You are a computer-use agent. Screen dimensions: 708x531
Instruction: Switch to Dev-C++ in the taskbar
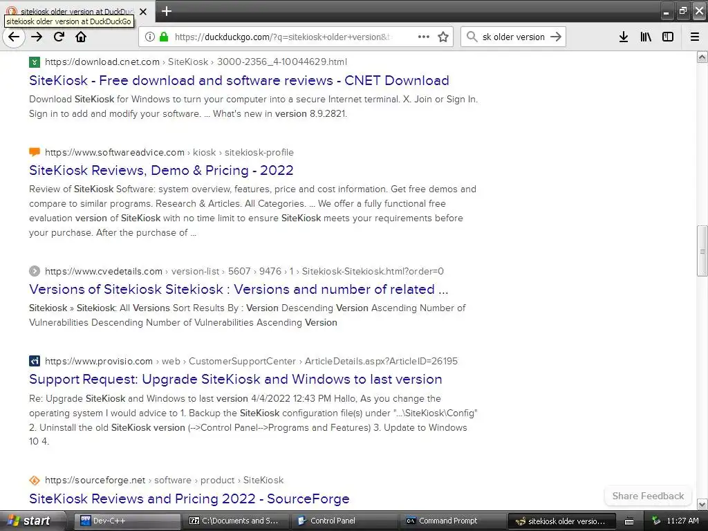(x=129, y=521)
